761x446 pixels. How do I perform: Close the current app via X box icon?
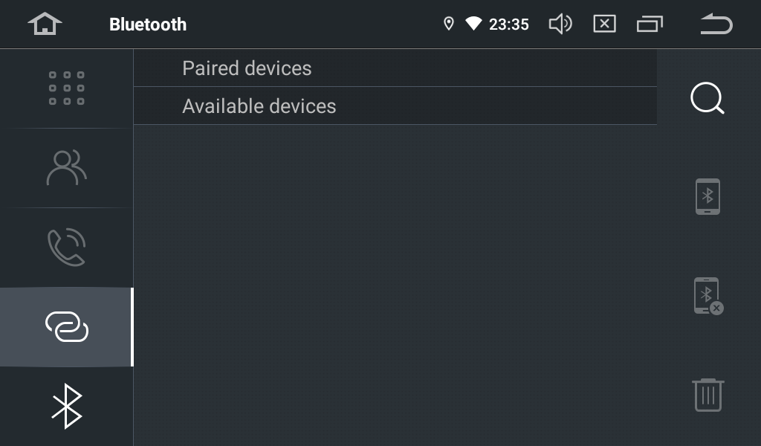(x=604, y=24)
